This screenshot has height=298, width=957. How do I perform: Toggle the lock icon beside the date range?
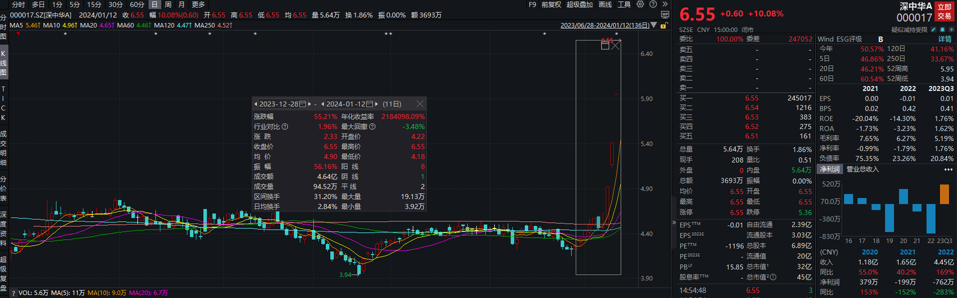pos(664,25)
